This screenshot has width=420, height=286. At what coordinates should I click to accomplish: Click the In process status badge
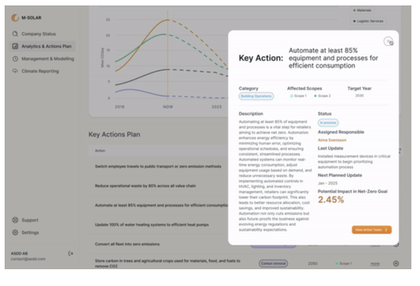tap(328, 123)
